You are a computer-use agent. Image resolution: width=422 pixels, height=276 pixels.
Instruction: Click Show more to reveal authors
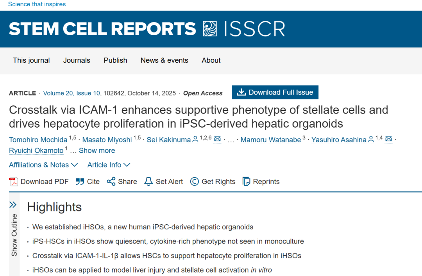pyautogui.click(x=97, y=151)
